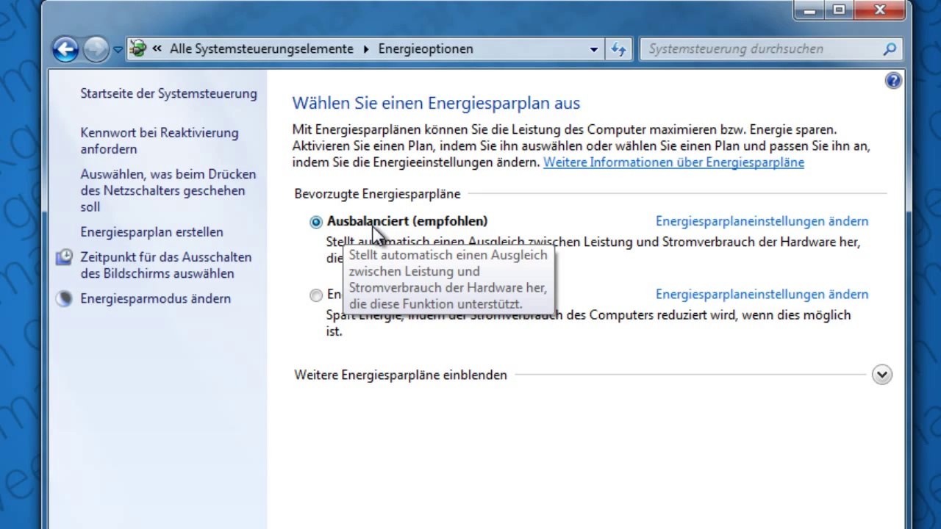This screenshot has height=529, width=941.
Task: Click the double chevron in the breadcrumb
Action: coord(157,49)
